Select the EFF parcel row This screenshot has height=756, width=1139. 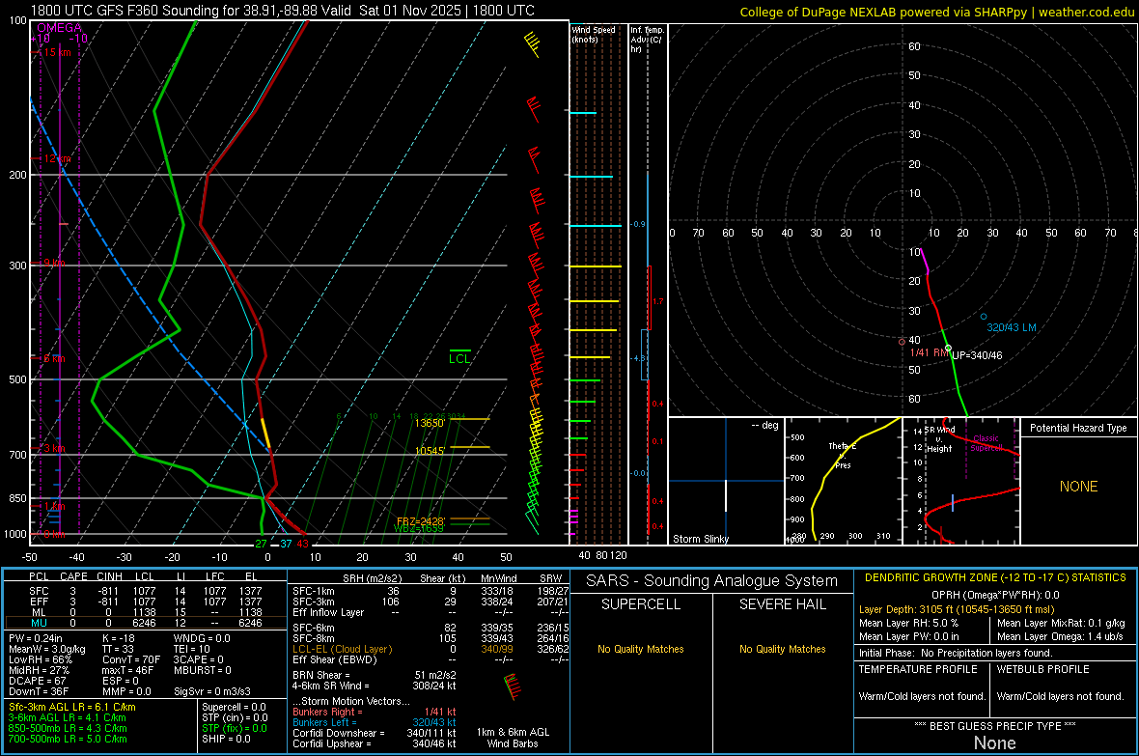[x=146, y=602]
